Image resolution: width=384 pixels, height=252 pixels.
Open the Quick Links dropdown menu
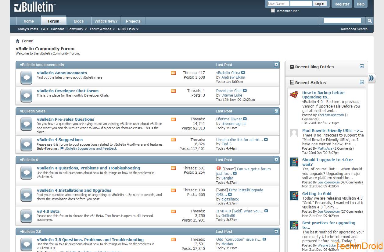[x=128, y=29]
